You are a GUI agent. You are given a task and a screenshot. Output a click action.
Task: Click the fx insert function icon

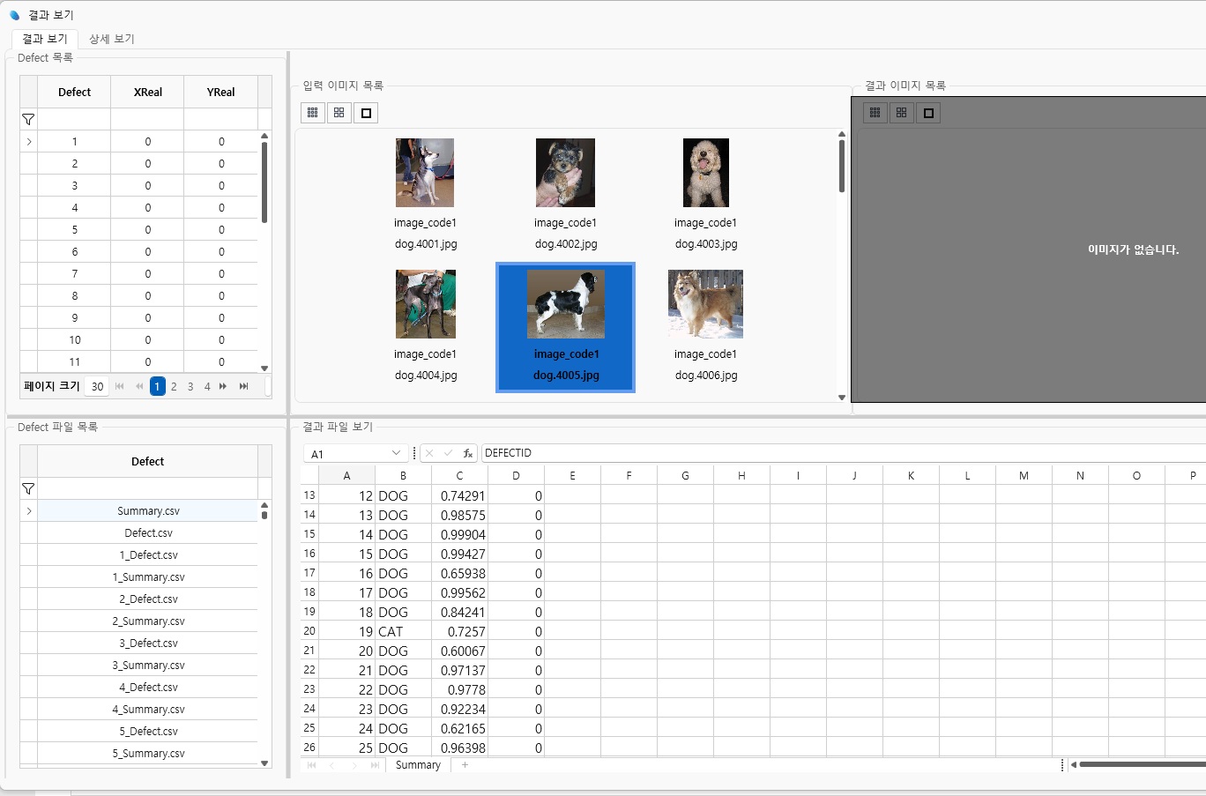(468, 453)
